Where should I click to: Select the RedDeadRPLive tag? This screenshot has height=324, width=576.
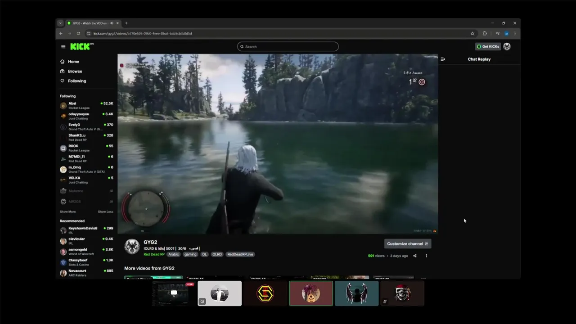(240, 254)
